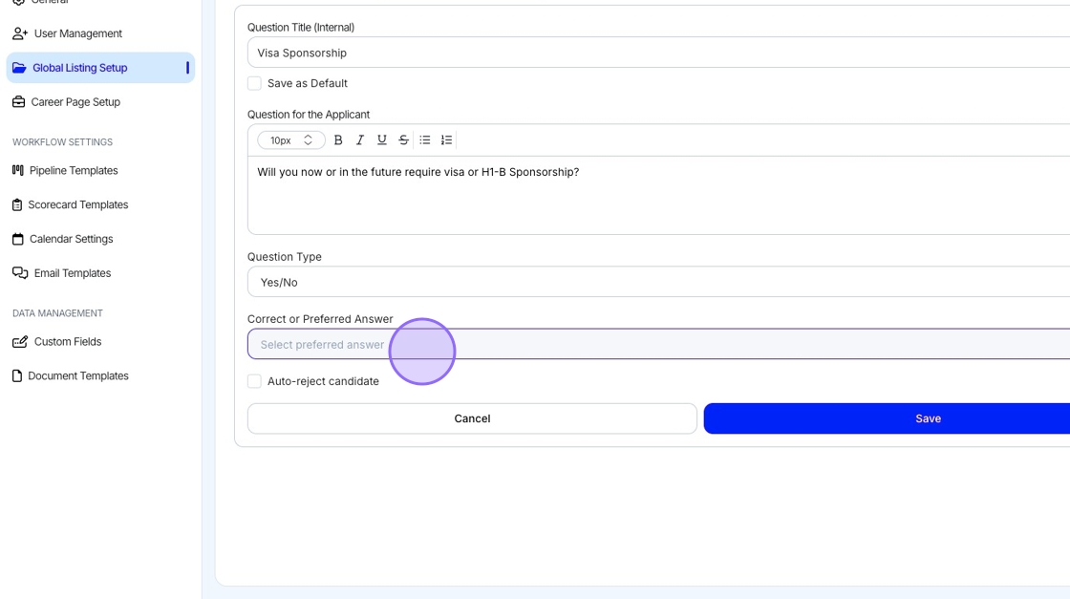This screenshot has width=1070, height=599.
Task: Click the User Management person-plus icon
Action: click(x=20, y=33)
